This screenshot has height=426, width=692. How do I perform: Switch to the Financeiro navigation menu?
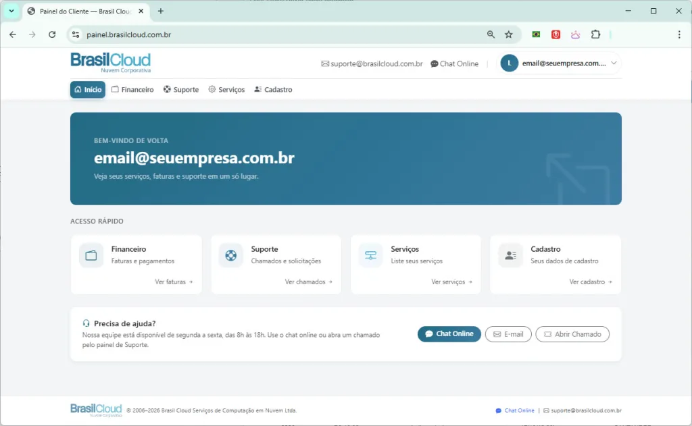132,89
